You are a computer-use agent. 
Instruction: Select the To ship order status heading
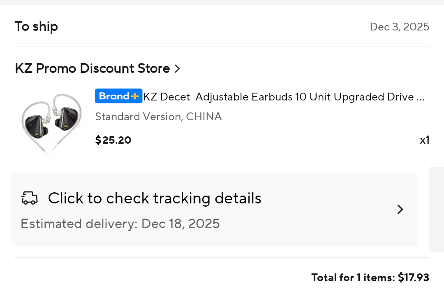36,26
